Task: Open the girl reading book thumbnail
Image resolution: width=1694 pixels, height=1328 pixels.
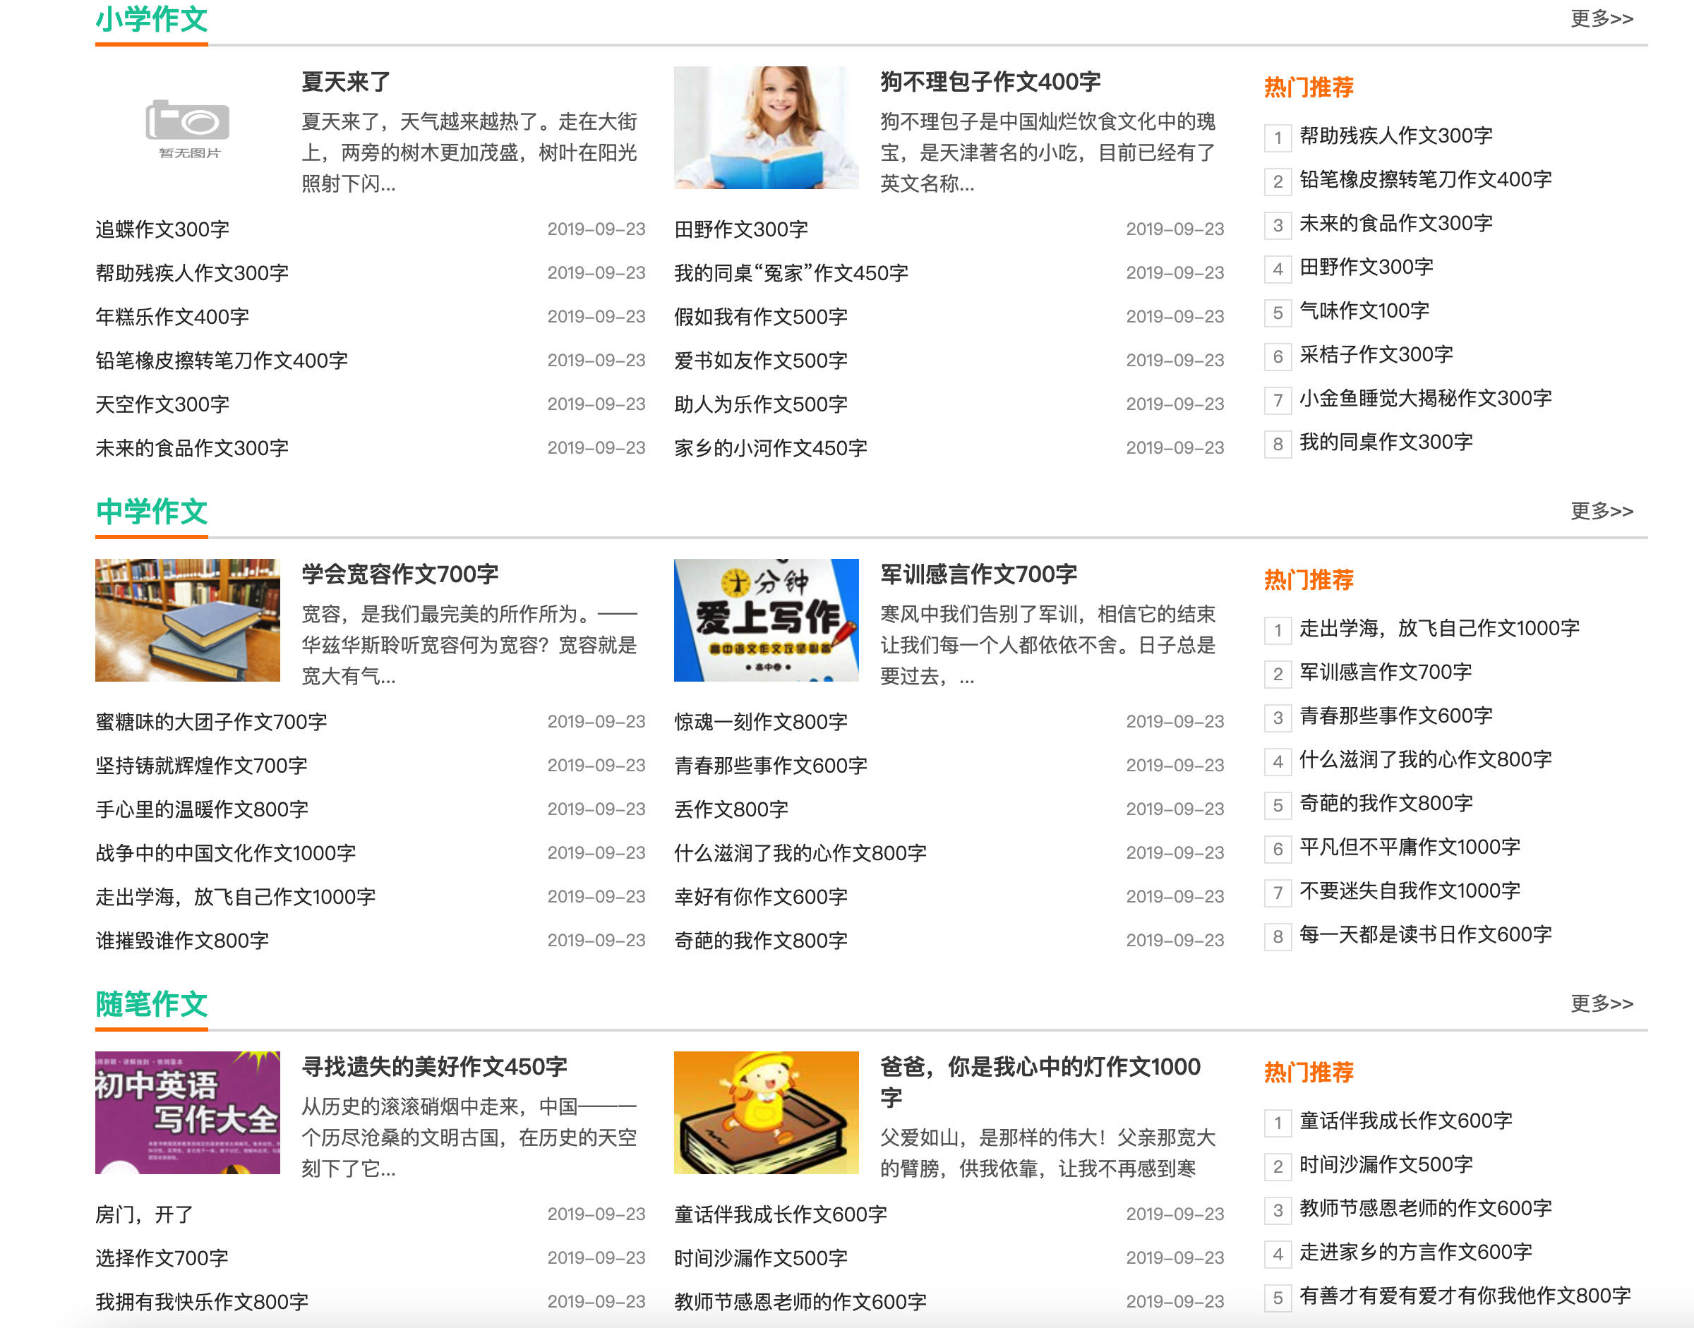Action: pos(766,128)
